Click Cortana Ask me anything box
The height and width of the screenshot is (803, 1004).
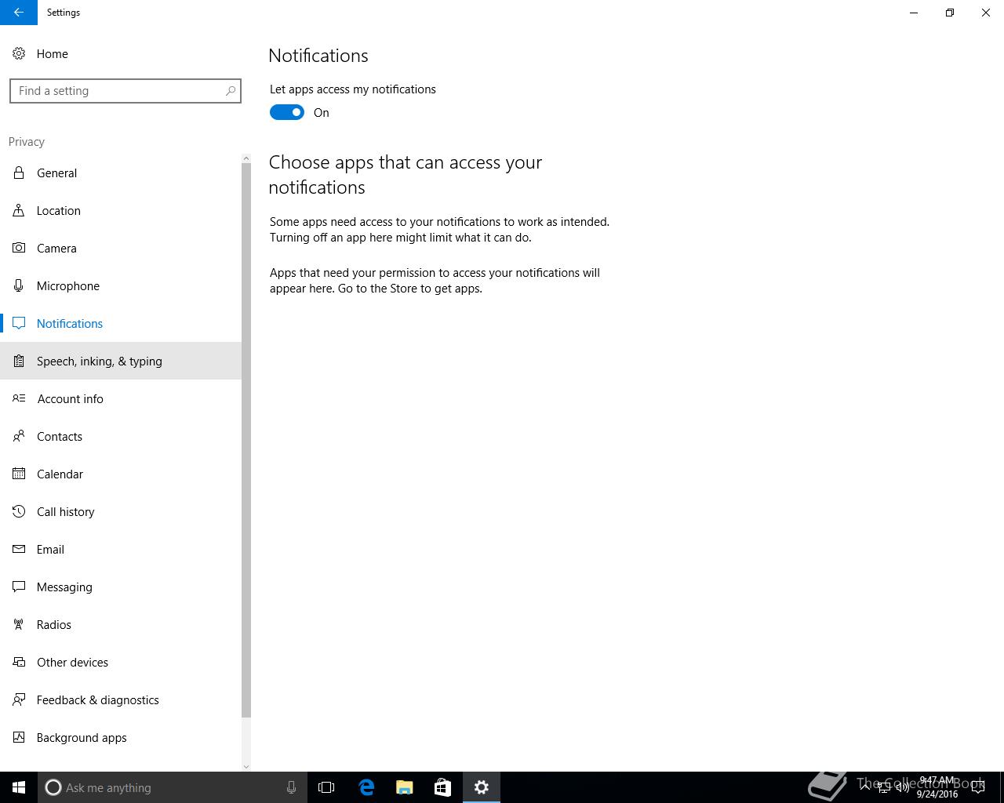(x=173, y=787)
